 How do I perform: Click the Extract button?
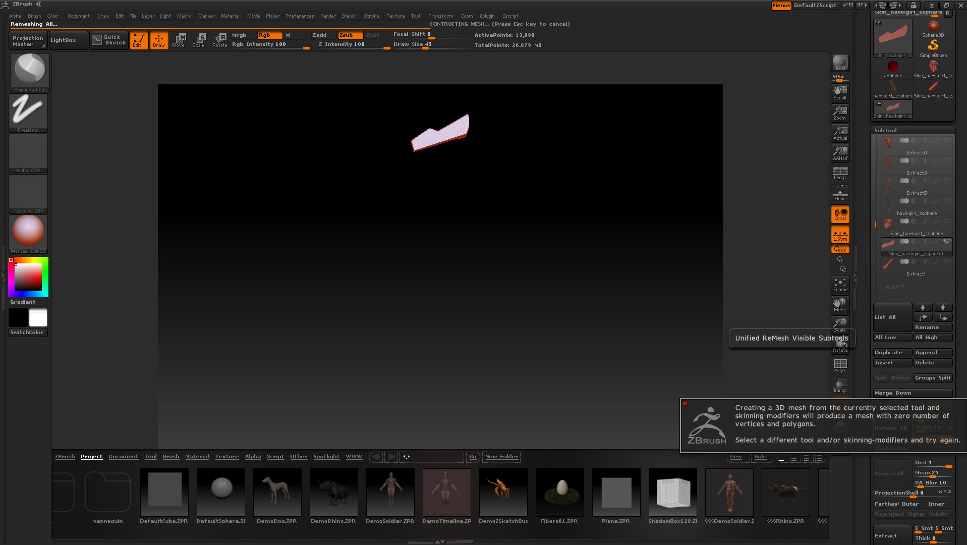coord(892,535)
